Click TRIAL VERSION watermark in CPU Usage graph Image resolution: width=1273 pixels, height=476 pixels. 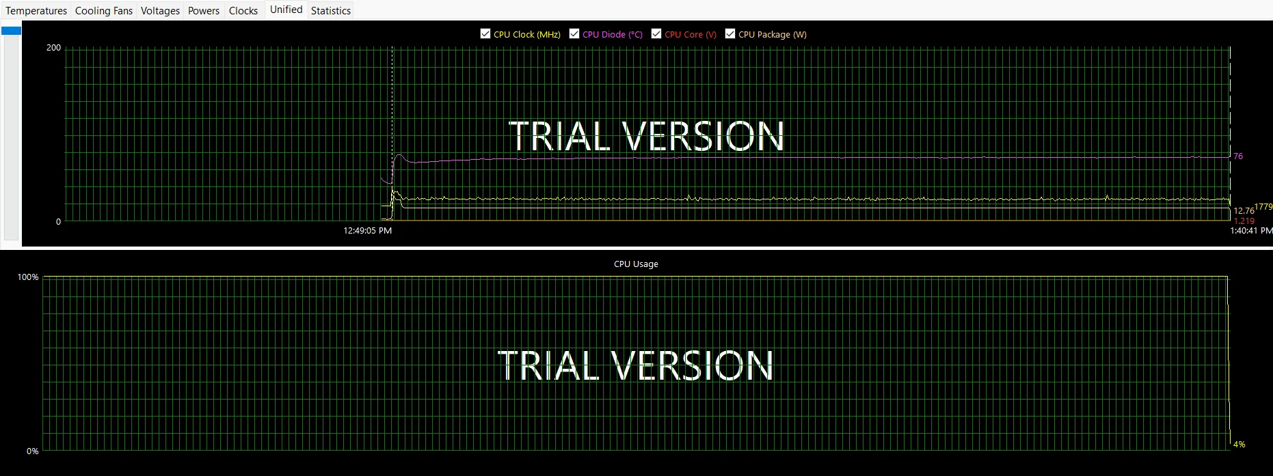635,366
